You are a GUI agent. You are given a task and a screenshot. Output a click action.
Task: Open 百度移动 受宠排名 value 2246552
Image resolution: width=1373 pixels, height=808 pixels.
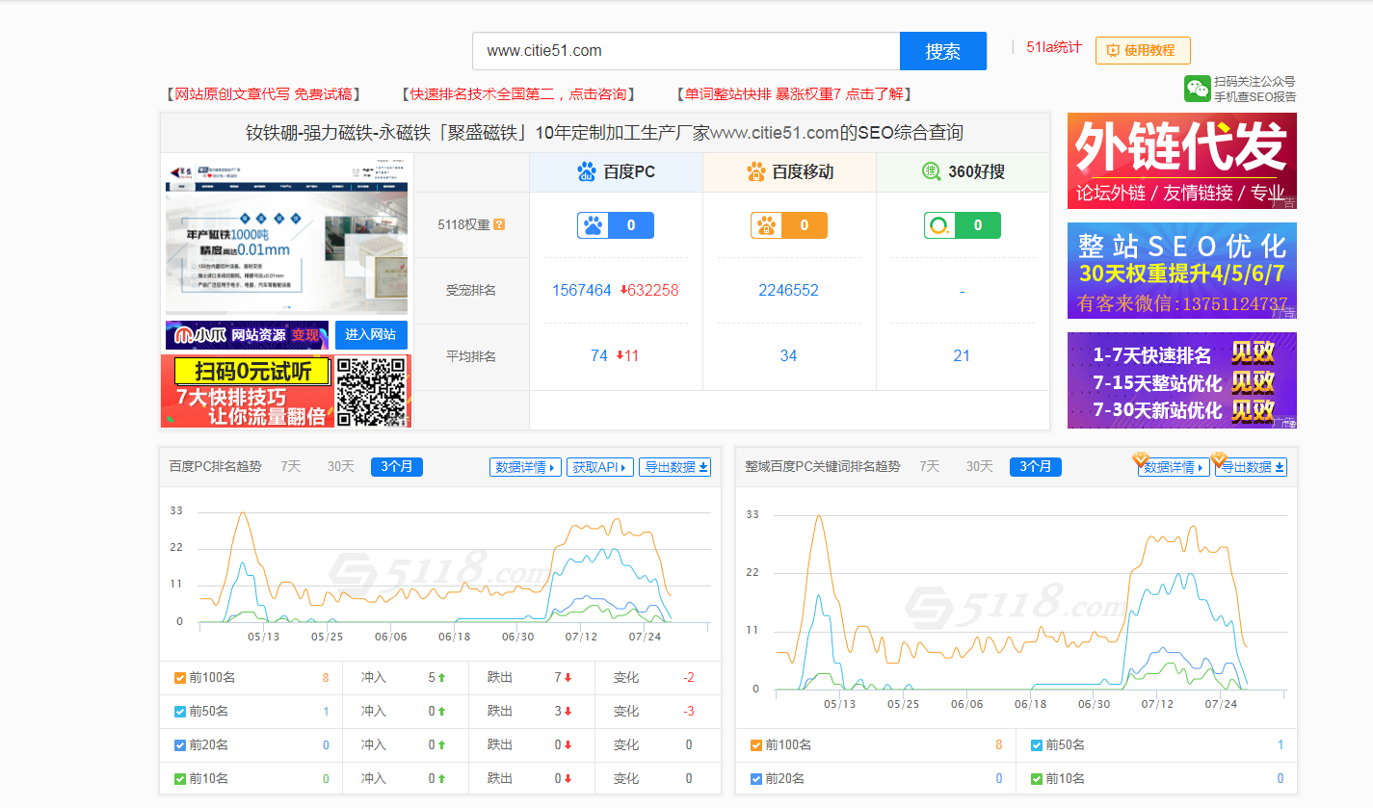pyautogui.click(x=788, y=290)
